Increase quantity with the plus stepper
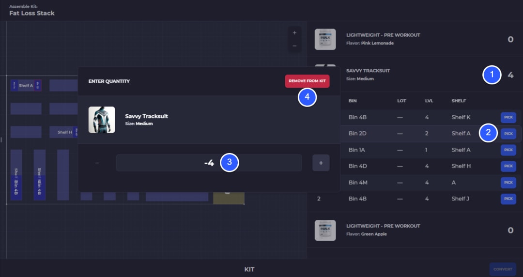Viewport: 523px width, 277px height. 321,163
